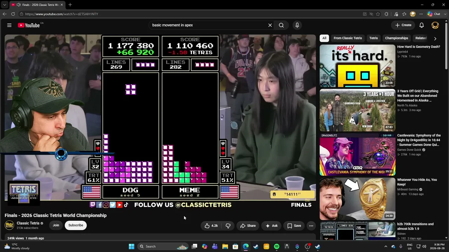Open a new browser tab
The image size is (449, 252).
tap(70, 5)
